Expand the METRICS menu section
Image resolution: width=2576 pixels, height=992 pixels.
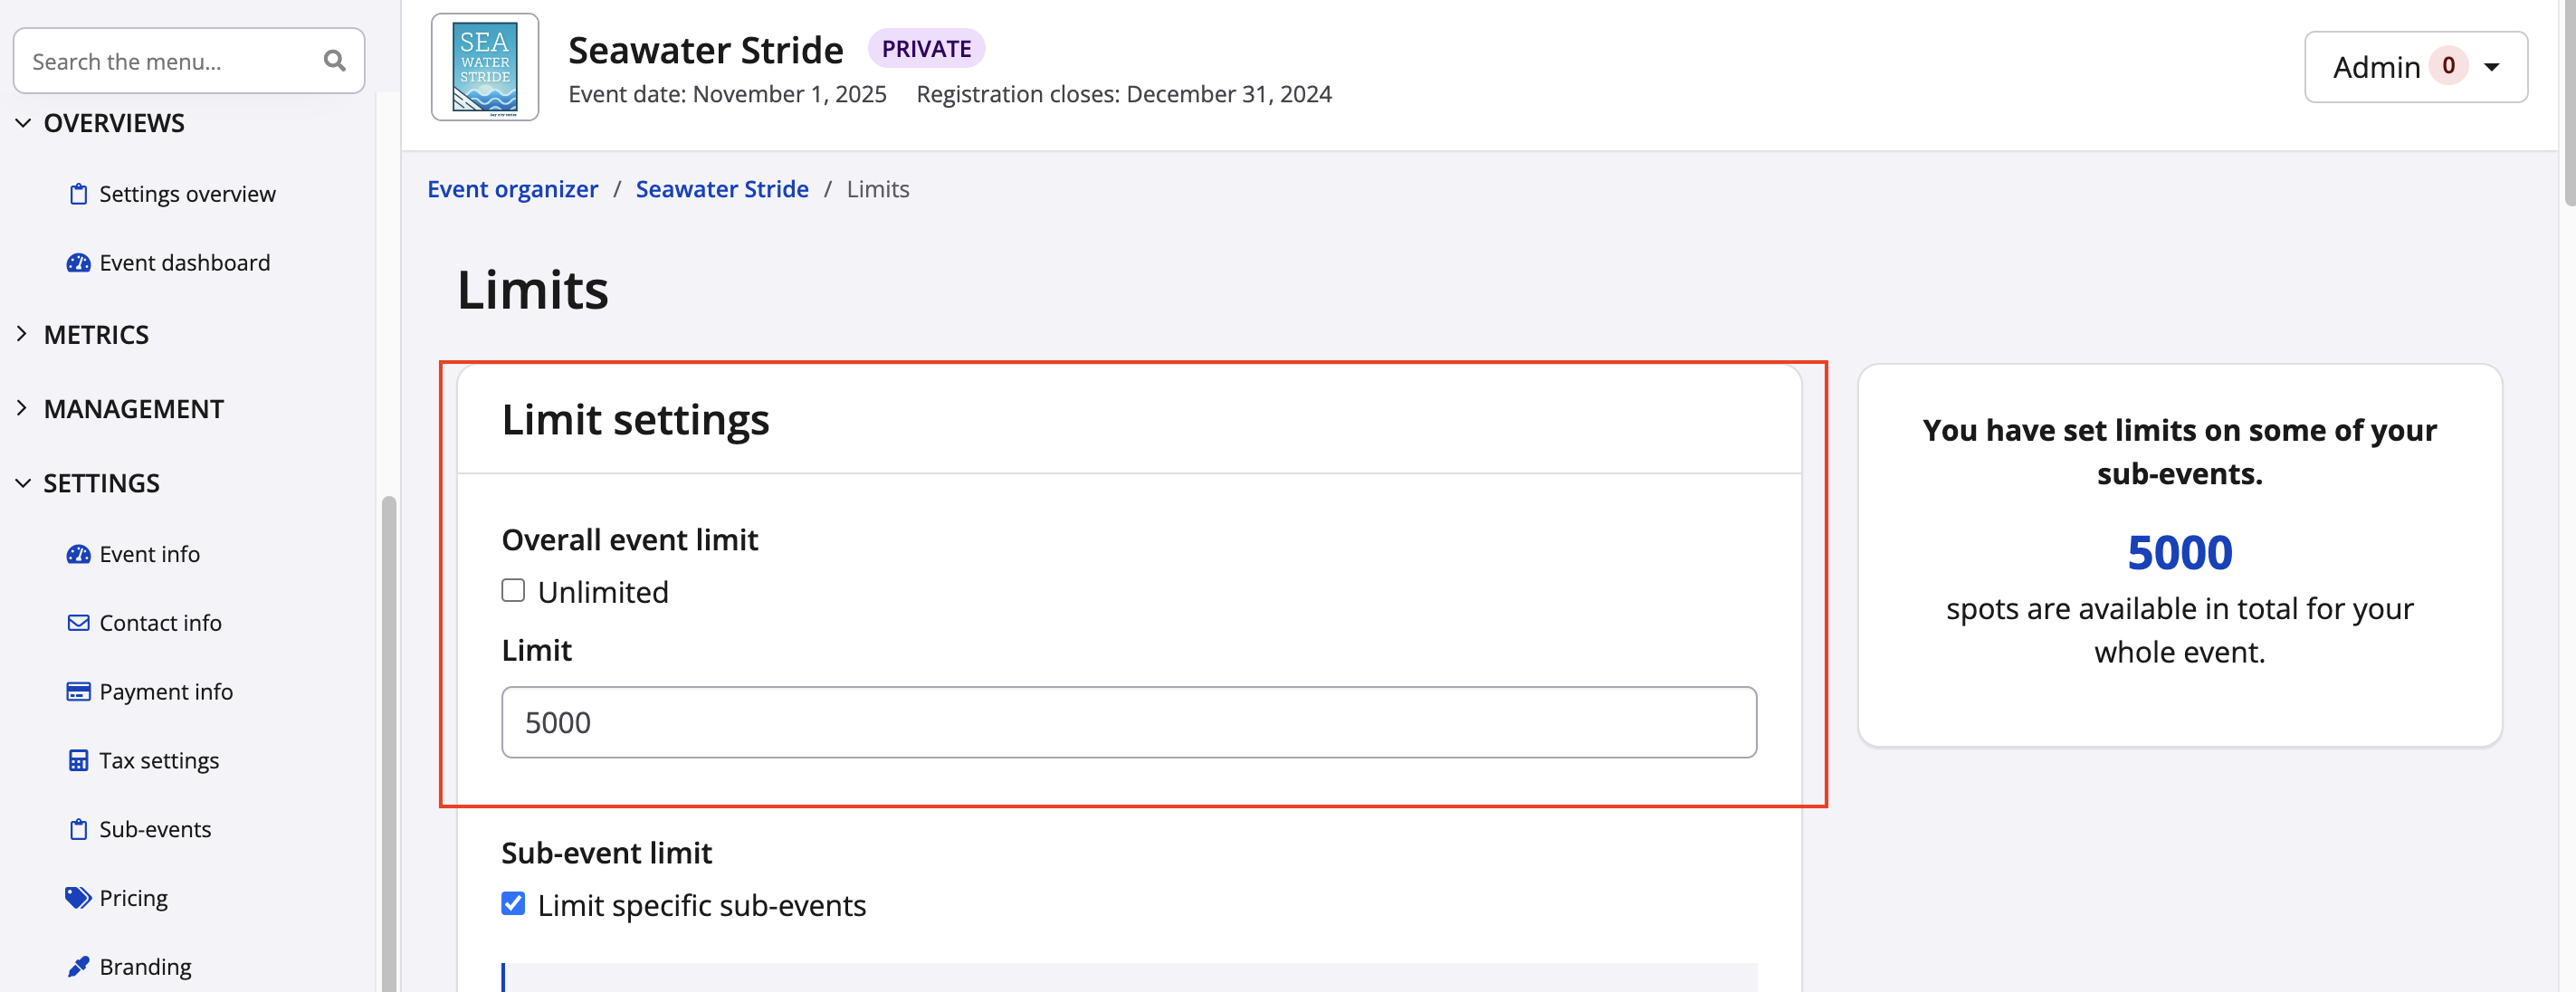(95, 335)
